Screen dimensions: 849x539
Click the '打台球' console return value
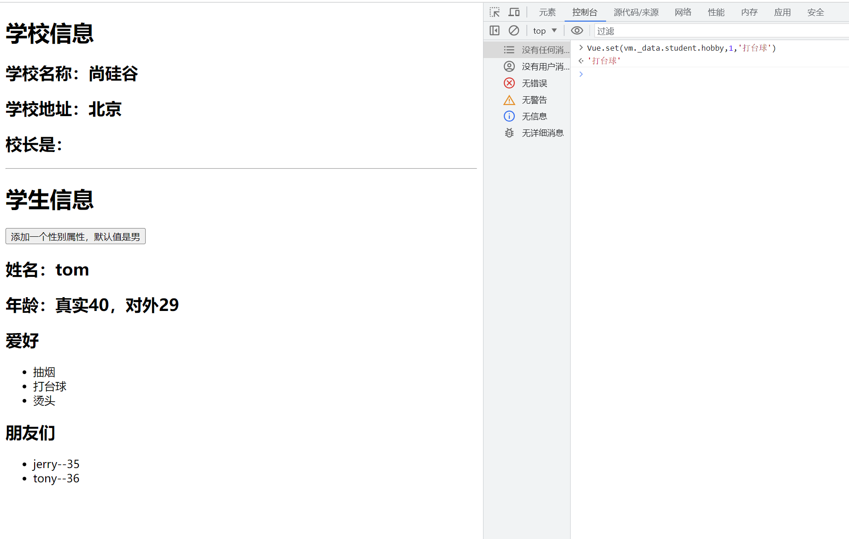pyautogui.click(x=604, y=61)
